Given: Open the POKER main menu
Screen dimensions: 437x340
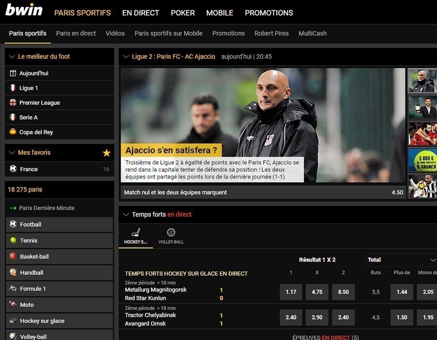Looking at the screenshot, I should point(183,13).
